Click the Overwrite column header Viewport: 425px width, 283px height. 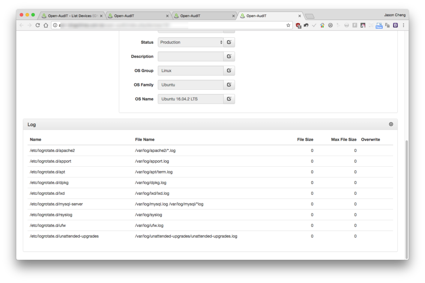click(371, 139)
